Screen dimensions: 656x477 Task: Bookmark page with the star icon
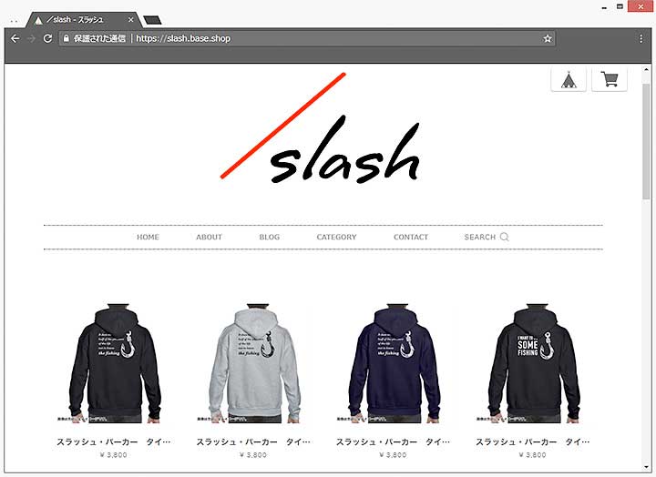tap(548, 39)
